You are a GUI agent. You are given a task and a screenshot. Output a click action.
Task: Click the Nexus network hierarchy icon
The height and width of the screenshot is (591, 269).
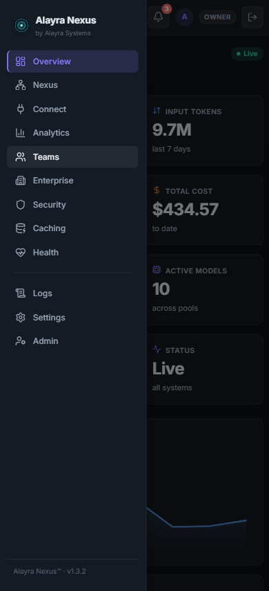point(20,85)
